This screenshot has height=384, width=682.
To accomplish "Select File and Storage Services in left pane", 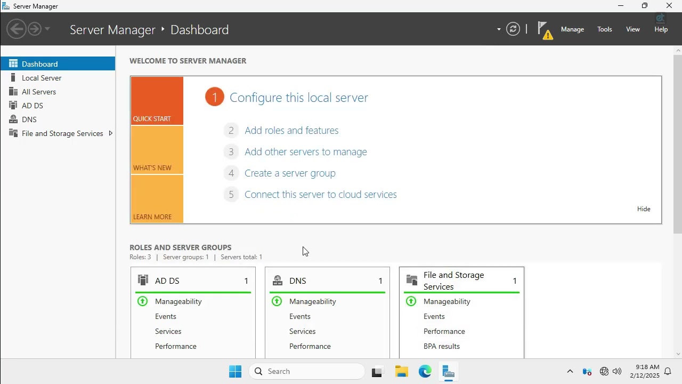I will tap(58, 133).
